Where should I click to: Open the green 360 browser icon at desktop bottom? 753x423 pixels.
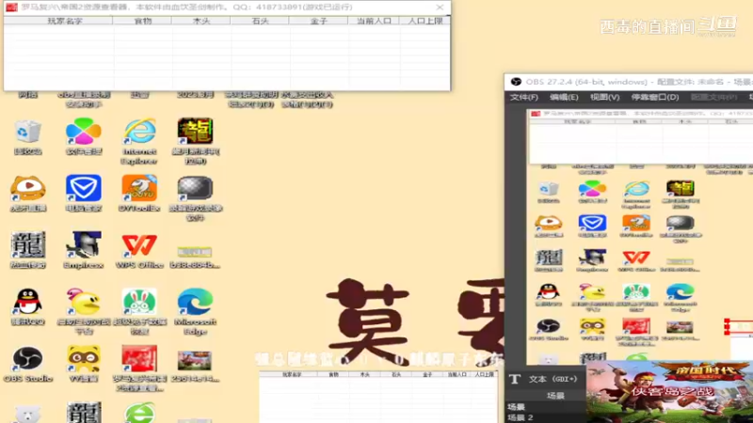(139, 413)
